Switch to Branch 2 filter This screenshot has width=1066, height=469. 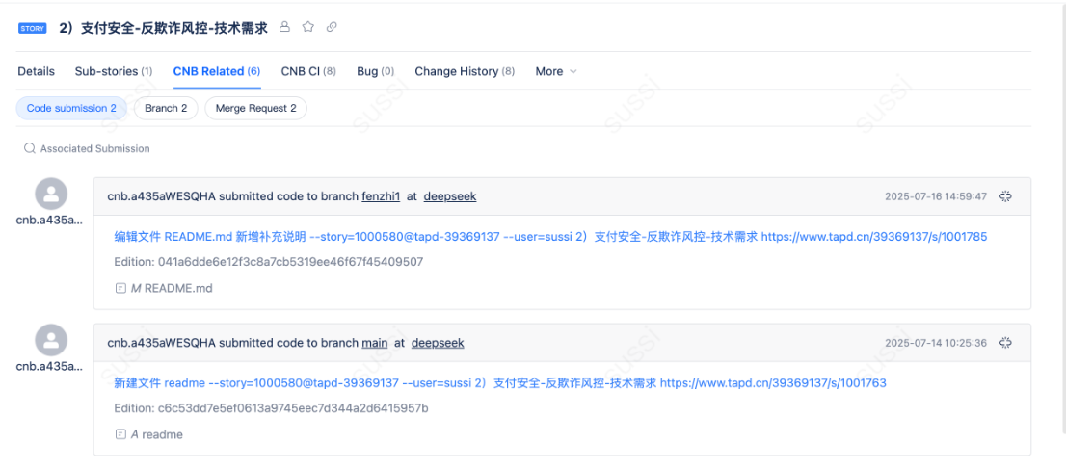coord(166,109)
